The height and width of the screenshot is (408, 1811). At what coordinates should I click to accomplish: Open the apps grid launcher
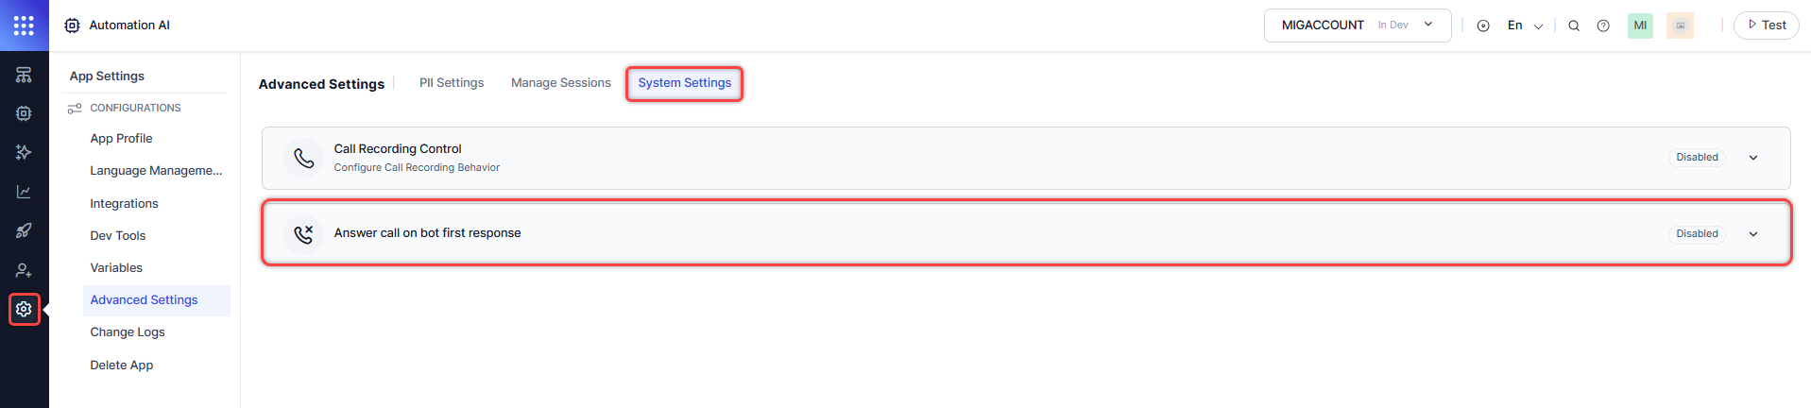[x=24, y=25]
